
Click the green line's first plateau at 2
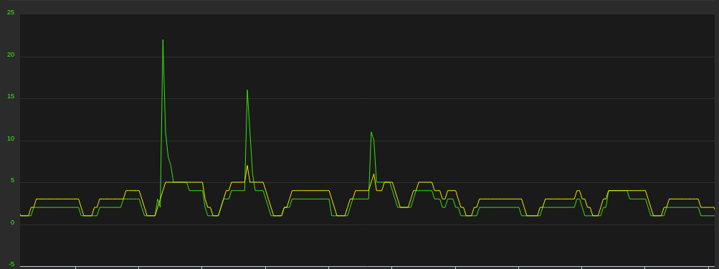pyautogui.click(x=55, y=207)
